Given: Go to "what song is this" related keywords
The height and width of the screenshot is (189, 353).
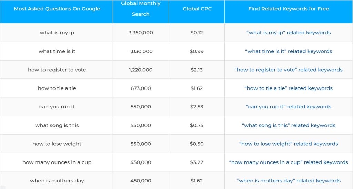Looking at the screenshot, I should coord(289,125).
